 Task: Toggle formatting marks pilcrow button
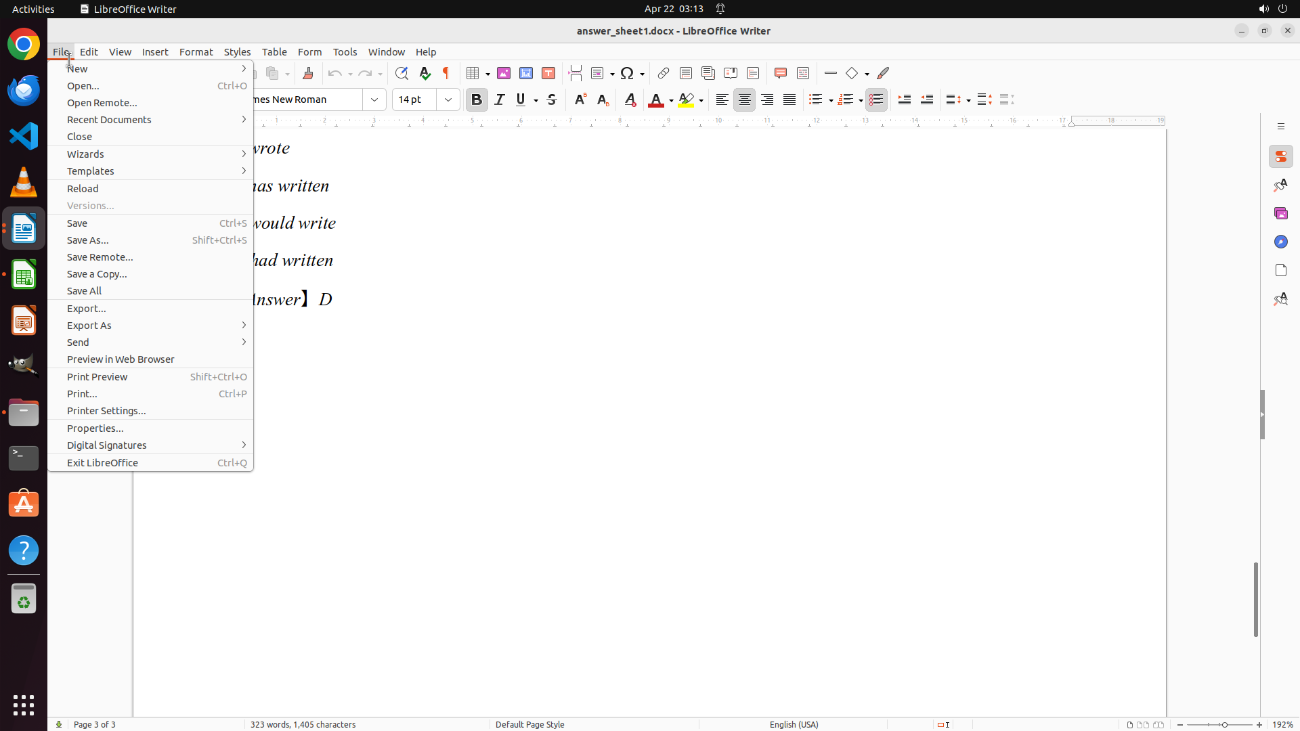pyautogui.click(x=446, y=73)
